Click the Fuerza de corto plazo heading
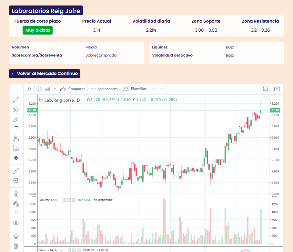Image resolution: width=293 pixels, height=252 pixels. point(37,21)
